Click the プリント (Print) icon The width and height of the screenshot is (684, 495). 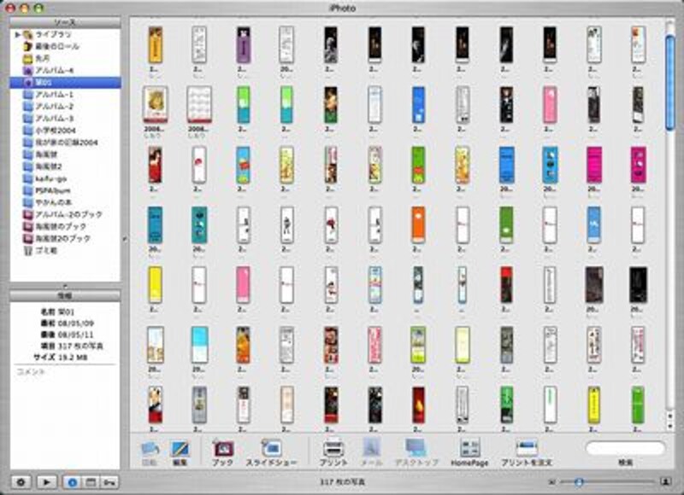(x=333, y=448)
